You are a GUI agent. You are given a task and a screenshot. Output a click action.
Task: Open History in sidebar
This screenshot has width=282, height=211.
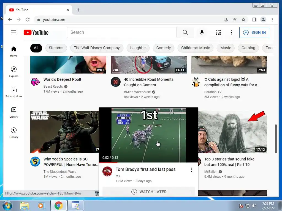[14, 133]
